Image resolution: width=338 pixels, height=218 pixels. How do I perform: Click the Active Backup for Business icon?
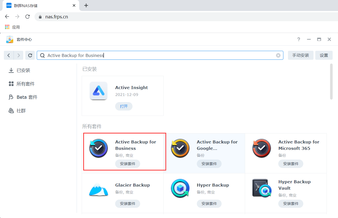99,148
